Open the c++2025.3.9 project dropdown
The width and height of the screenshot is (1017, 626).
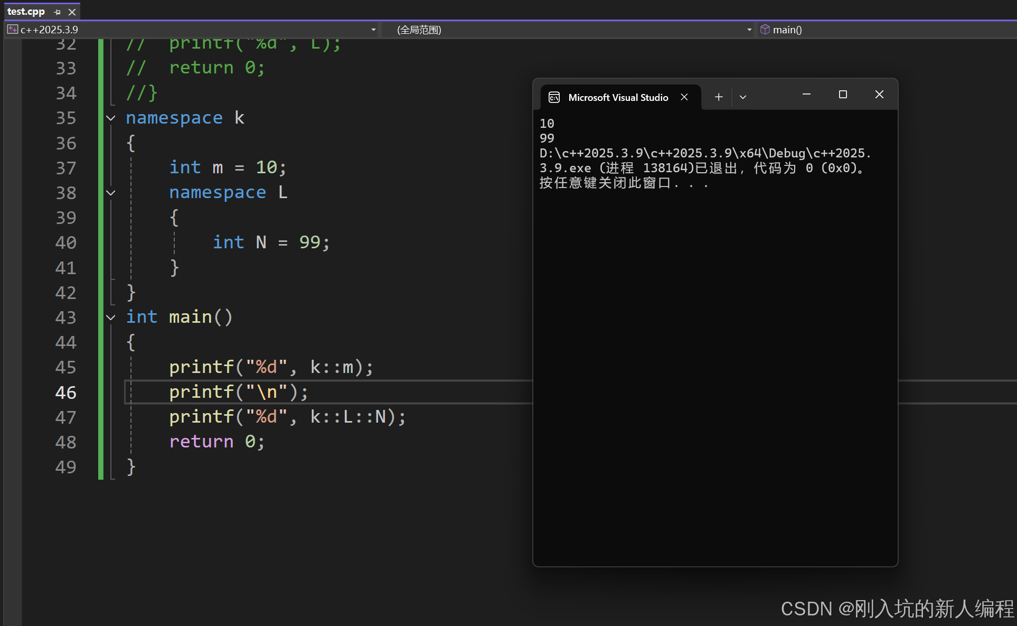point(373,30)
